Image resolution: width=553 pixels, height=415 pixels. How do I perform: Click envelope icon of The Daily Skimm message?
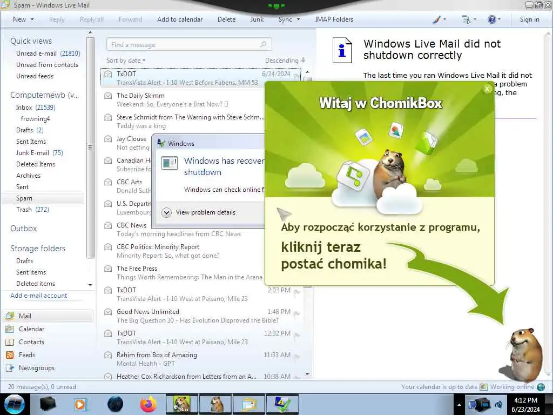[x=108, y=96]
